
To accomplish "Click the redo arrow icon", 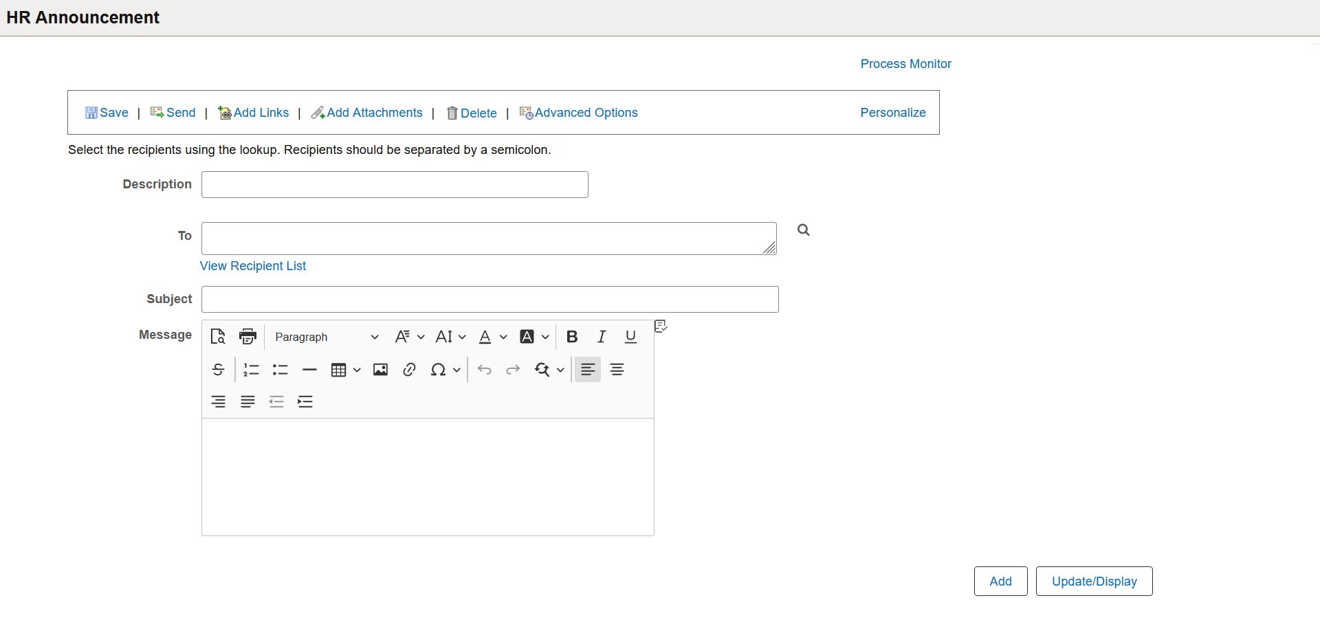I will point(513,370).
